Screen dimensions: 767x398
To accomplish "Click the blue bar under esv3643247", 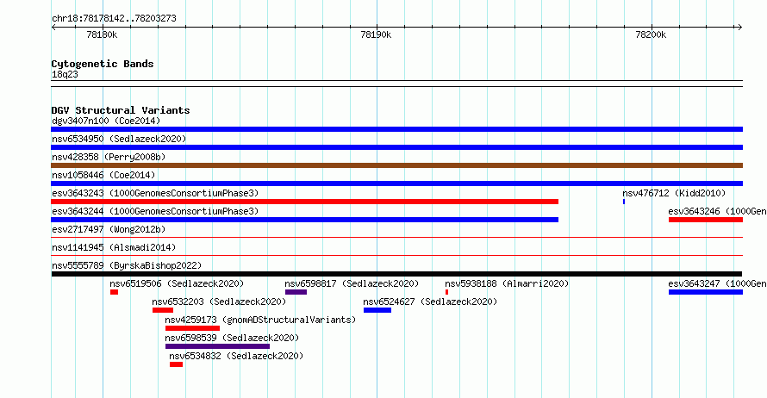I will coord(705,292).
